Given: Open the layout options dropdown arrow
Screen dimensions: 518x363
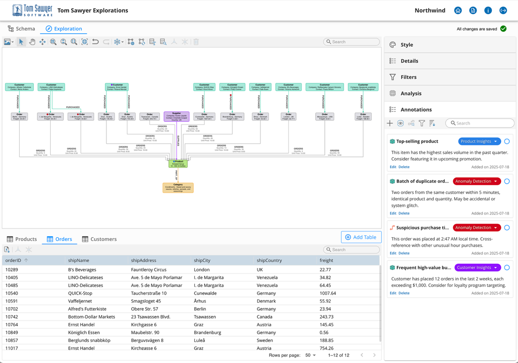Looking at the screenshot, I should tap(123, 42).
